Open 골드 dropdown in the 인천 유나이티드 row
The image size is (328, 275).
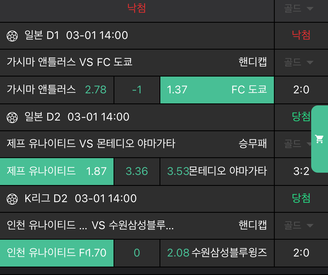point(298,225)
